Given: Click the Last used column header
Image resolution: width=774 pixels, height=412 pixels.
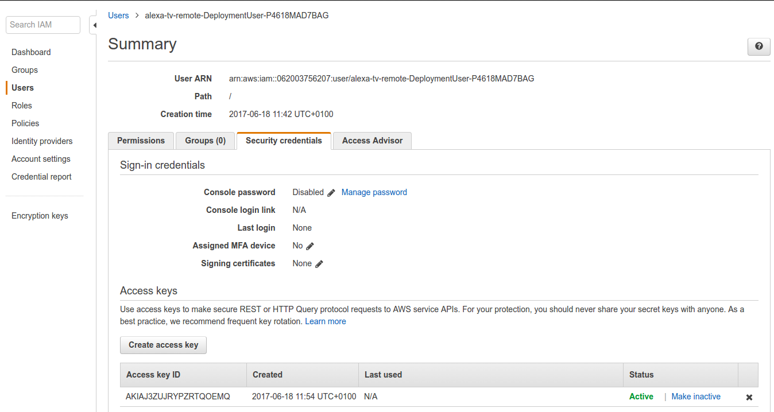Looking at the screenshot, I should [x=491, y=375].
